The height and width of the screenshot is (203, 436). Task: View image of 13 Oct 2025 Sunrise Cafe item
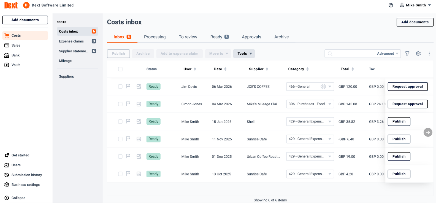click(139, 174)
